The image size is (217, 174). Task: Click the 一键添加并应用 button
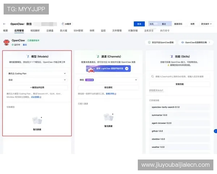[x=37, y=88]
